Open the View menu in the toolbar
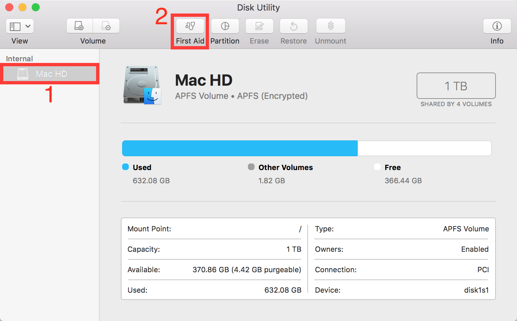 (x=19, y=31)
